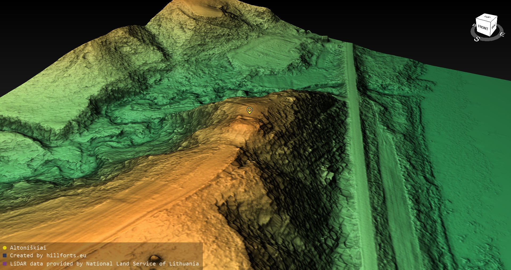Click the small round mound overlapping the legend
The height and width of the screenshot is (270, 511).
point(154,258)
